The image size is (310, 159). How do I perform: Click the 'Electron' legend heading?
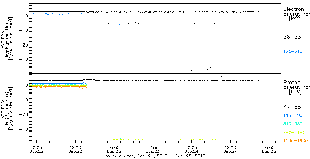(294, 9)
